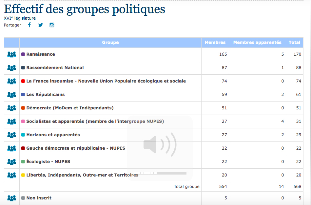The width and height of the screenshot is (311, 205).
Task: Click the people icon for Écologiste - NUPES
Action: [12, 161]
